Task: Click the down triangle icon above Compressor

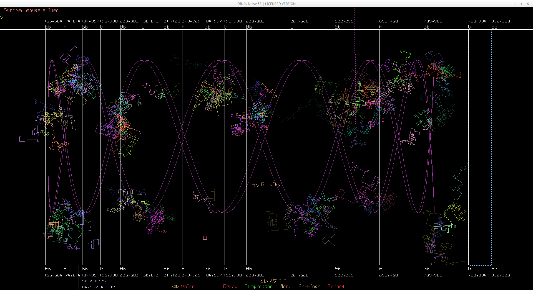Action: tap(275, 281)
